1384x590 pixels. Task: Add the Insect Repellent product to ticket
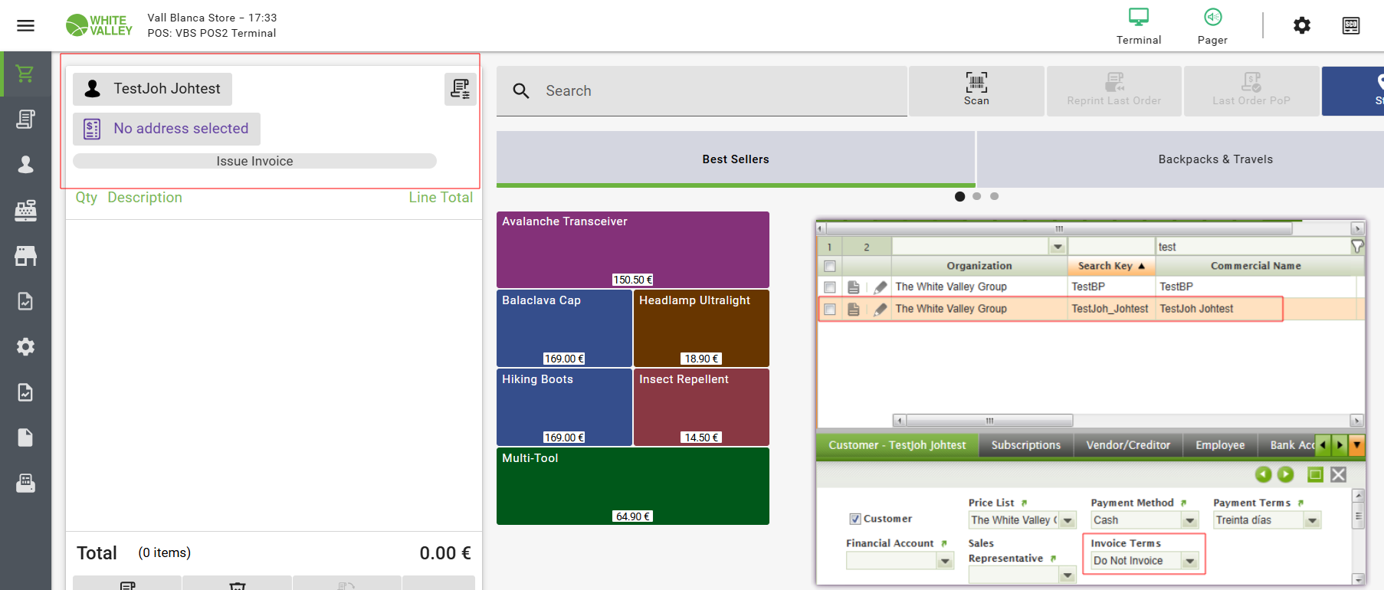(701, 407)
